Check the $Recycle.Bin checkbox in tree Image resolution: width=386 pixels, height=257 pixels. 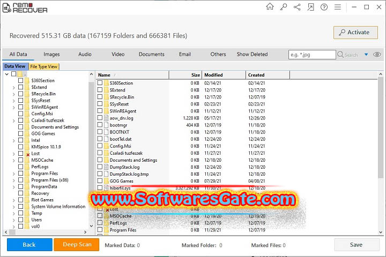[x=21, y=94]
